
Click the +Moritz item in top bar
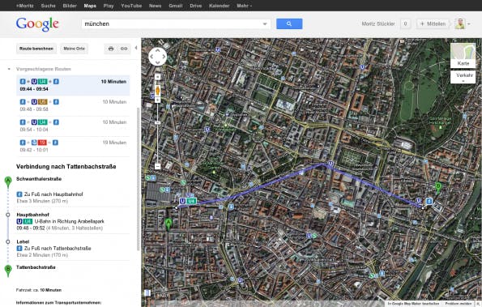[24, 6]
